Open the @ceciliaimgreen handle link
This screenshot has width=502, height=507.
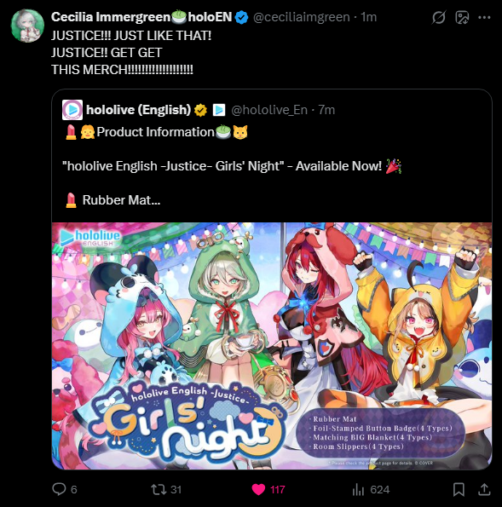click(x=302, y=17)
